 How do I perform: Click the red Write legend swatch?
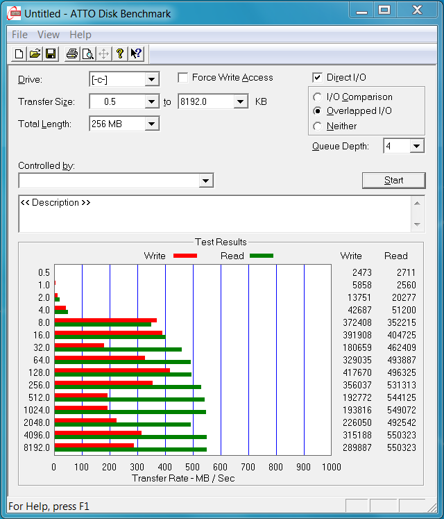[185, 256]
